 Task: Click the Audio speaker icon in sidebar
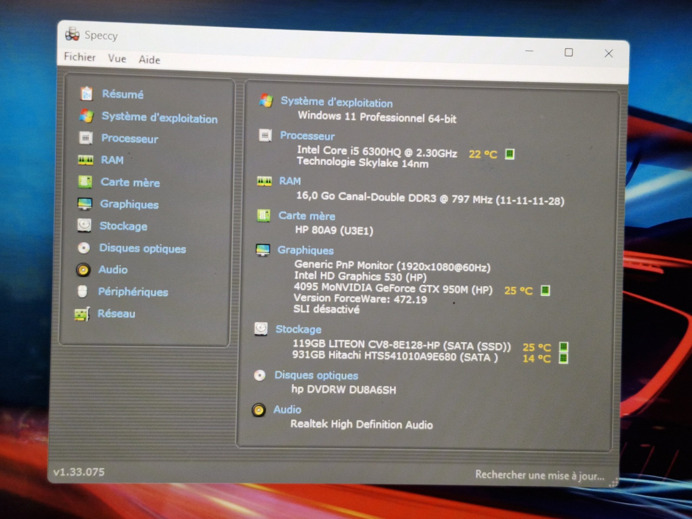tap(83, 269)
